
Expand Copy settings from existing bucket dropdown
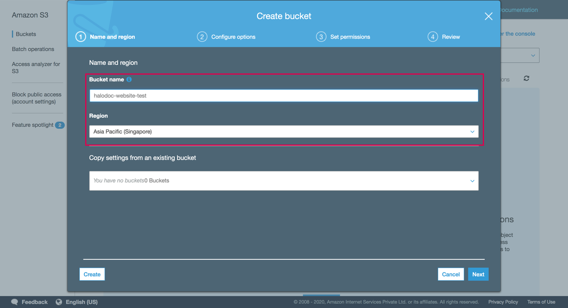(x=284, y=181)
